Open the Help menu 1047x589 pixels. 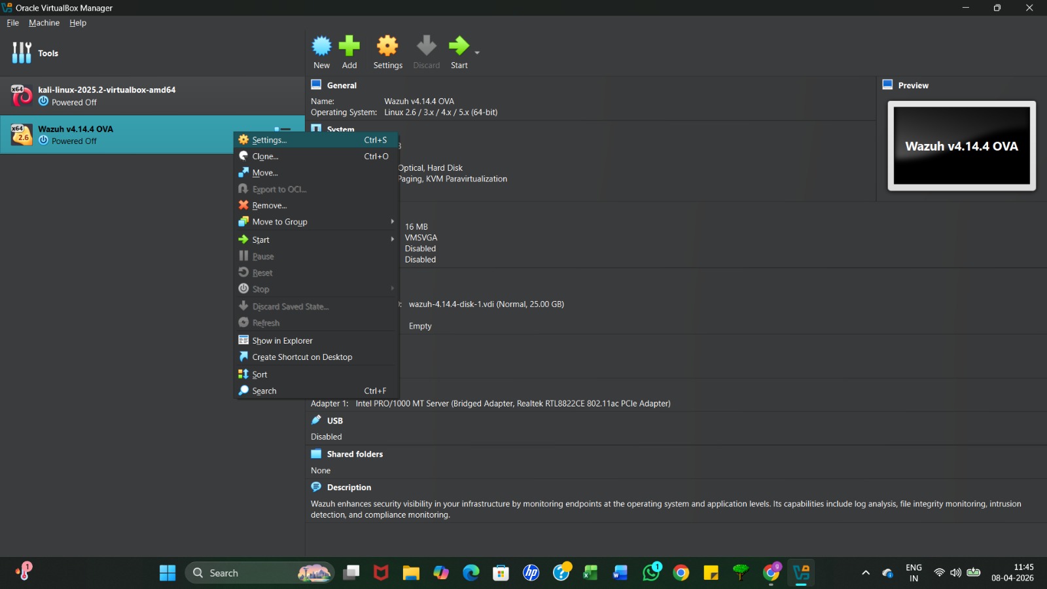pos(78,23)
